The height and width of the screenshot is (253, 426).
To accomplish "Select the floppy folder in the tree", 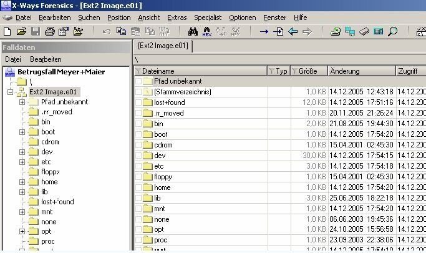I will click(51, 172).
